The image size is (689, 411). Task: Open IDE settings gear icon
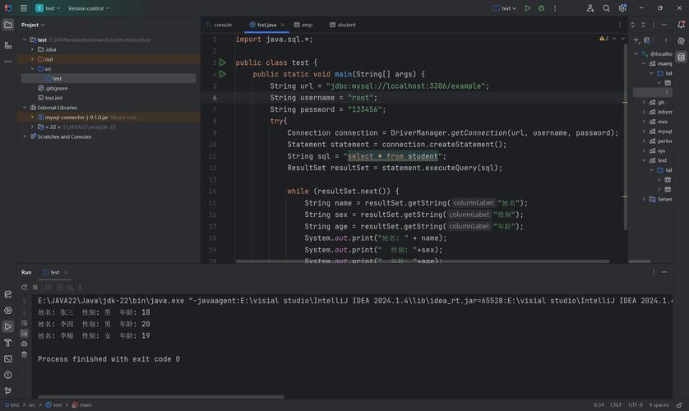pos(622,8)
